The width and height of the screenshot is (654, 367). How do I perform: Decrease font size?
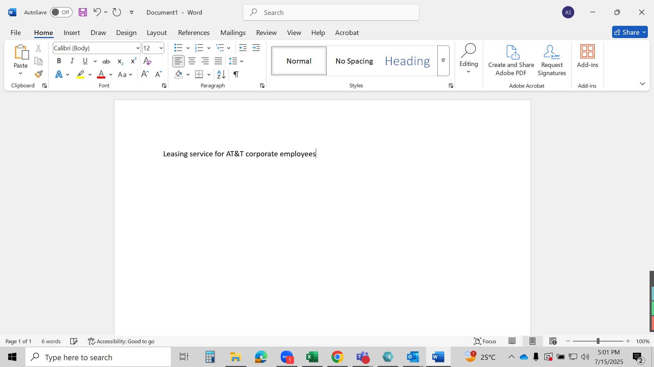point(158,74)
